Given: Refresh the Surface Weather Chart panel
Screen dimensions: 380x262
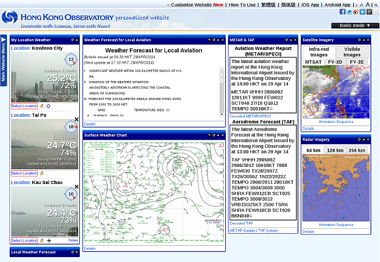Looking at the screenshot, I should coord(214,135).
